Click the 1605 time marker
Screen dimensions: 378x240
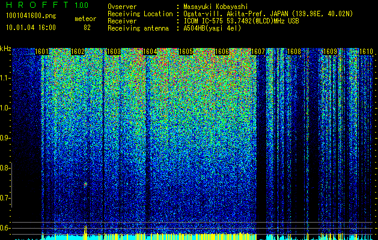(186, 52)
